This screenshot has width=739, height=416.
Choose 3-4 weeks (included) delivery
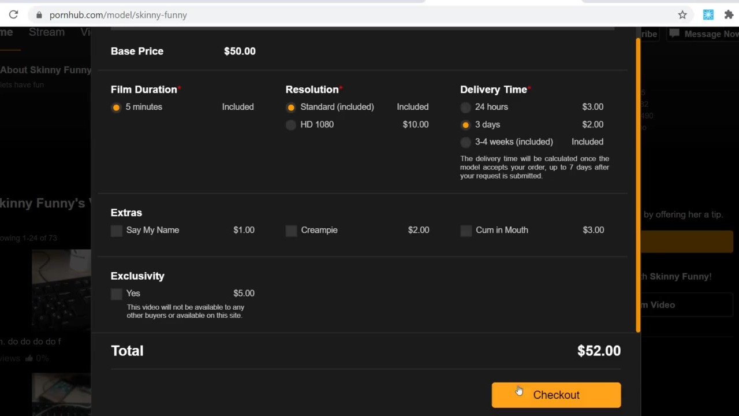coord(466,142)
